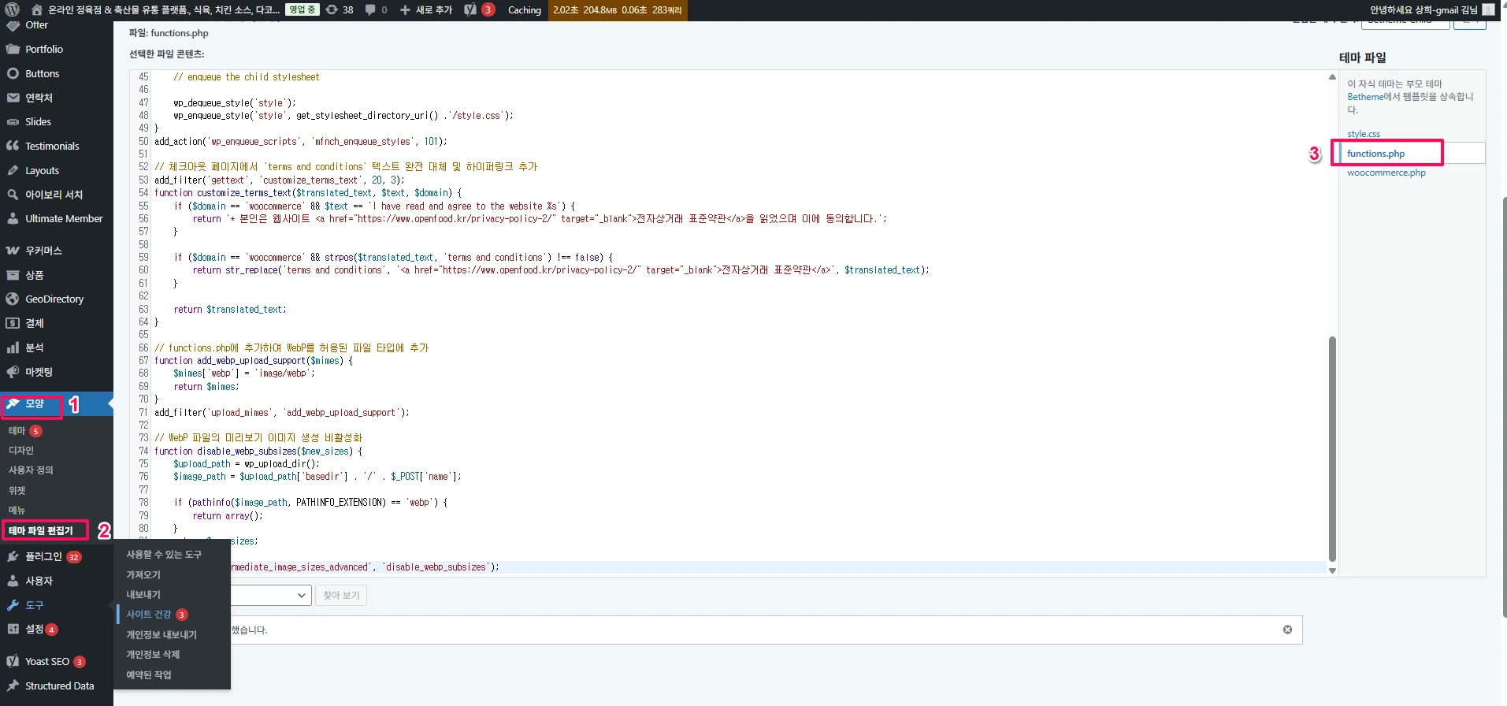
Task: Choose 내보내기 in tools flyout
Action: click(x=143, y=594)
